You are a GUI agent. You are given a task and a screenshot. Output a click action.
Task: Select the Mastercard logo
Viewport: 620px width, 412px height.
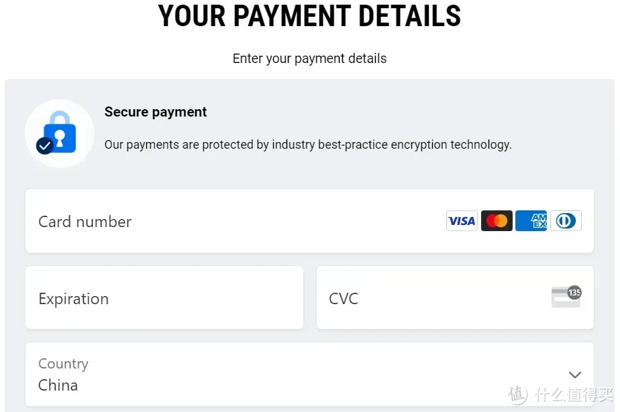497,220
